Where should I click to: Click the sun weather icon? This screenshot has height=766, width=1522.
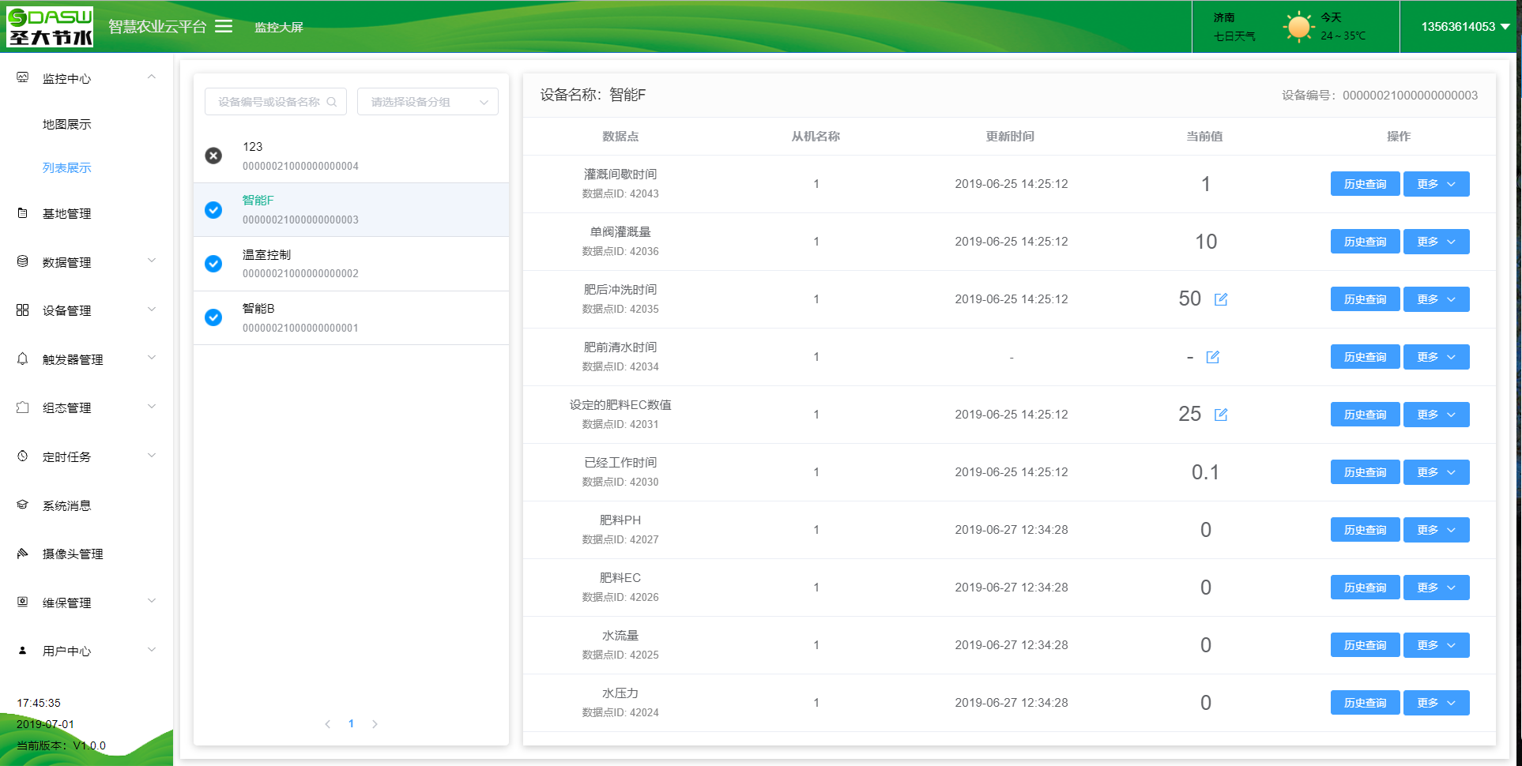[x=1298, y=27]
